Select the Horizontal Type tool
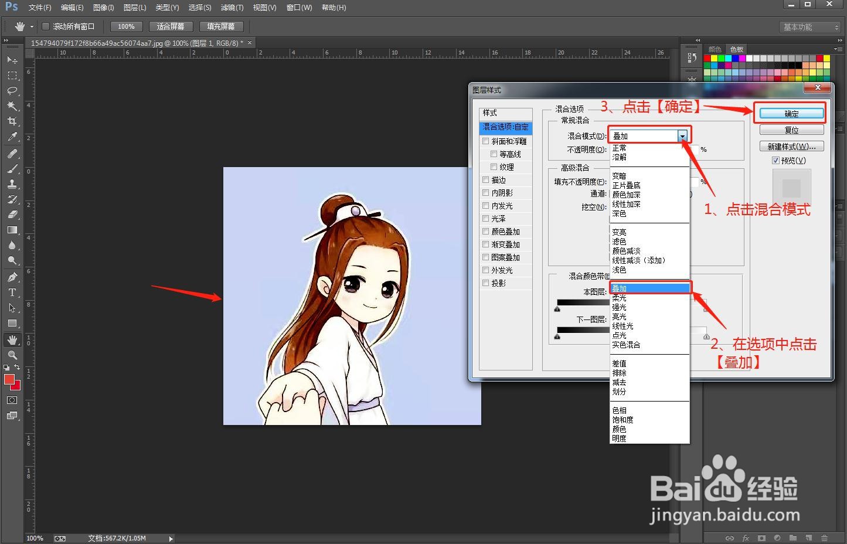 pos(12,293)
